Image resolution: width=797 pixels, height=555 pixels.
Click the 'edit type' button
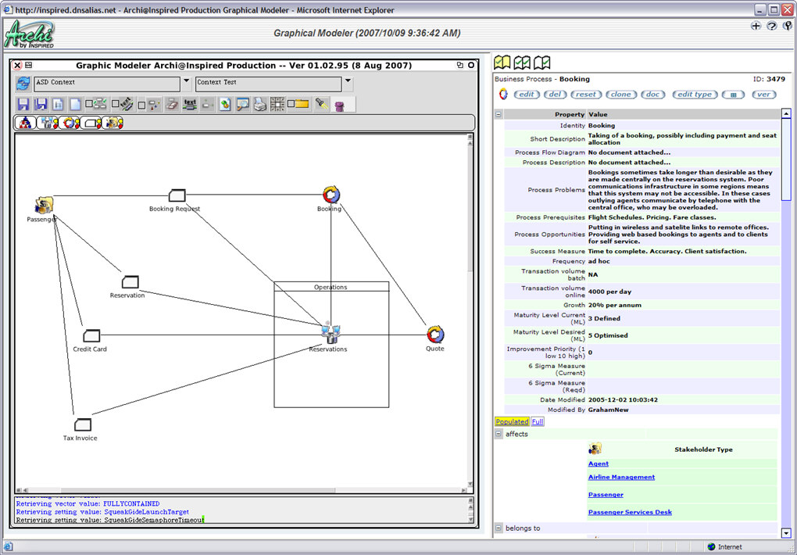click(694, 95)
